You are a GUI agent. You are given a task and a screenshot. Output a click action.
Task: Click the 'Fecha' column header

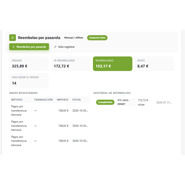pos(77,100)
